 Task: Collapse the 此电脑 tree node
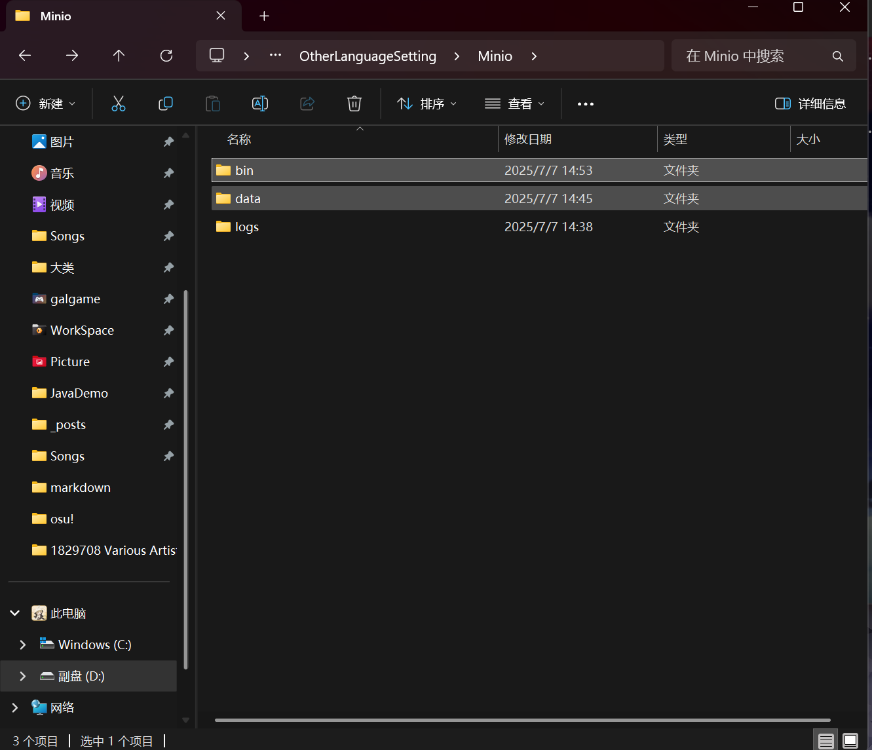pyautogui.click(x=15, y=613)
